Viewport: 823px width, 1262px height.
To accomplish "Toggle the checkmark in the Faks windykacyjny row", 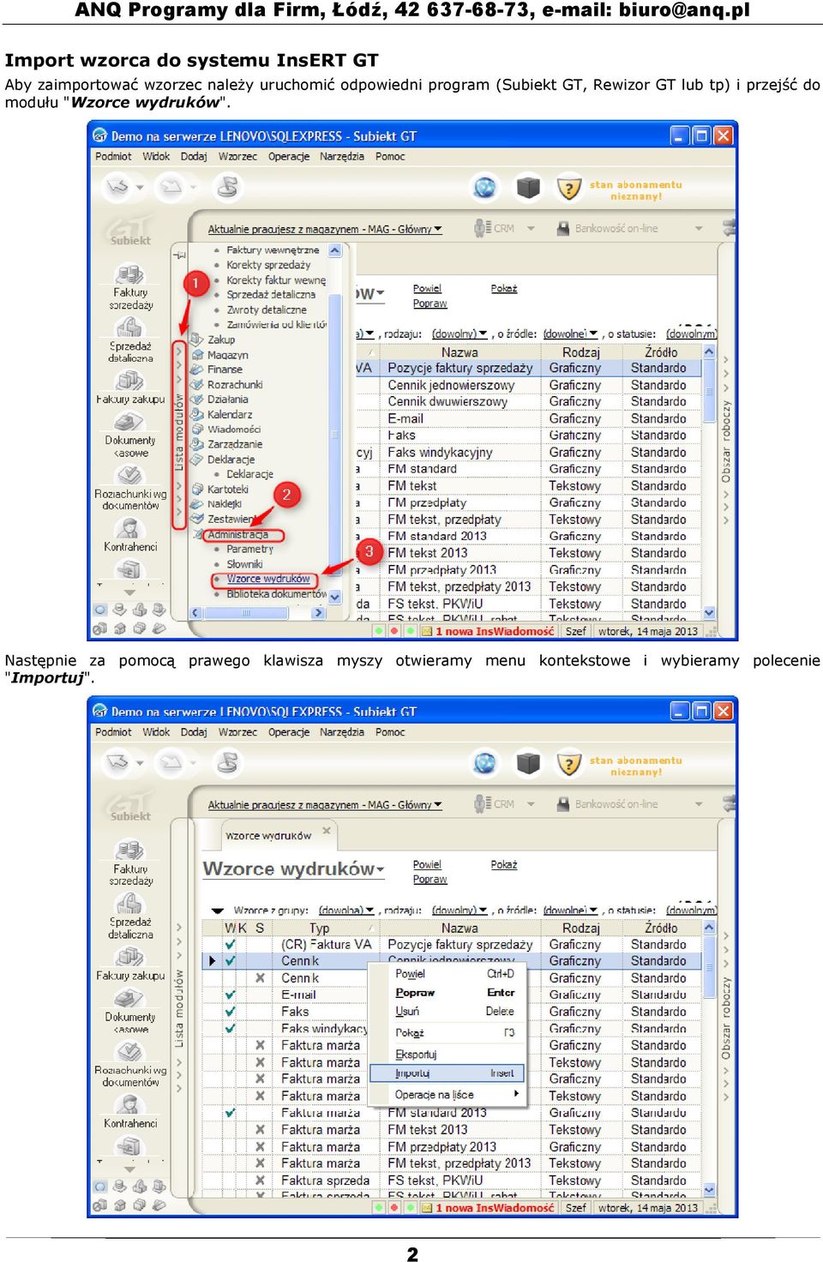I will point(230,1028).
